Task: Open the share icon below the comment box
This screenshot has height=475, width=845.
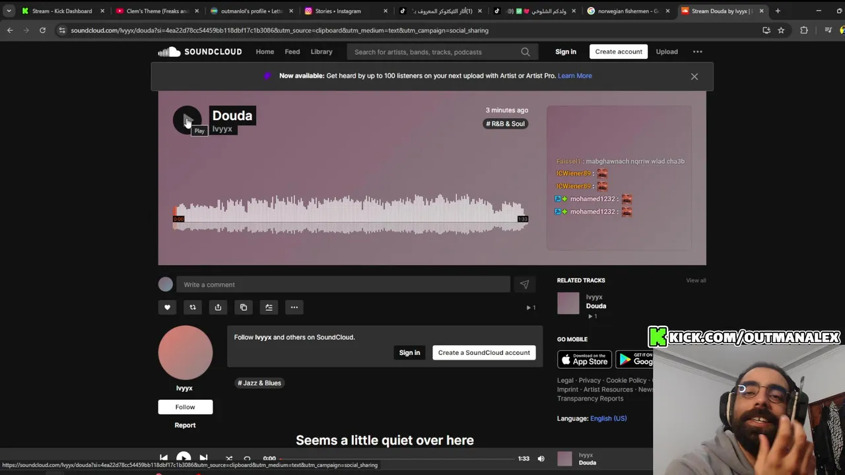Action: click(x=218, y=307)
